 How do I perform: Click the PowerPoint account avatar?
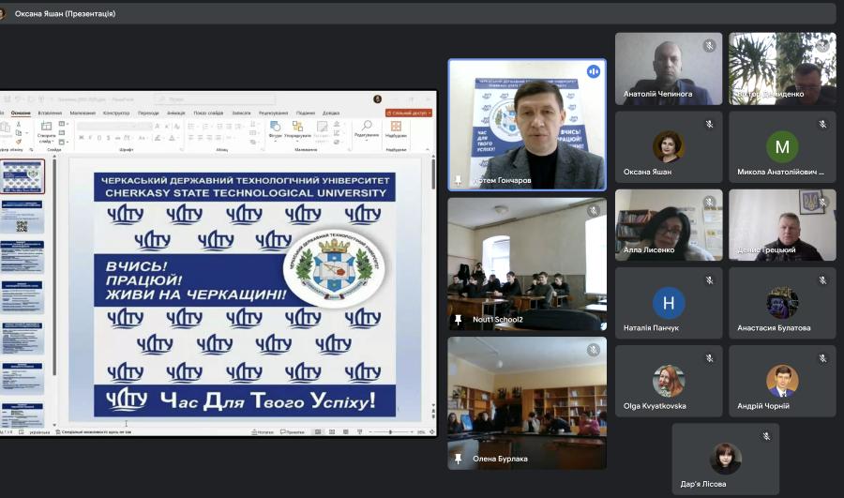pos(377,99)
